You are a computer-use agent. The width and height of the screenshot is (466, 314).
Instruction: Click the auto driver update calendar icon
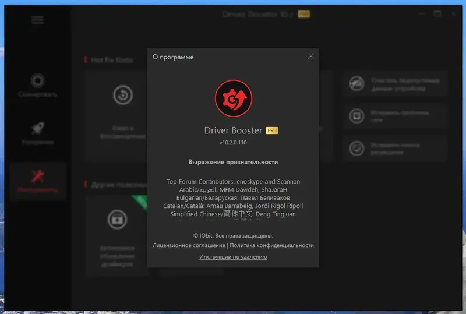click(x=118, y=220)
